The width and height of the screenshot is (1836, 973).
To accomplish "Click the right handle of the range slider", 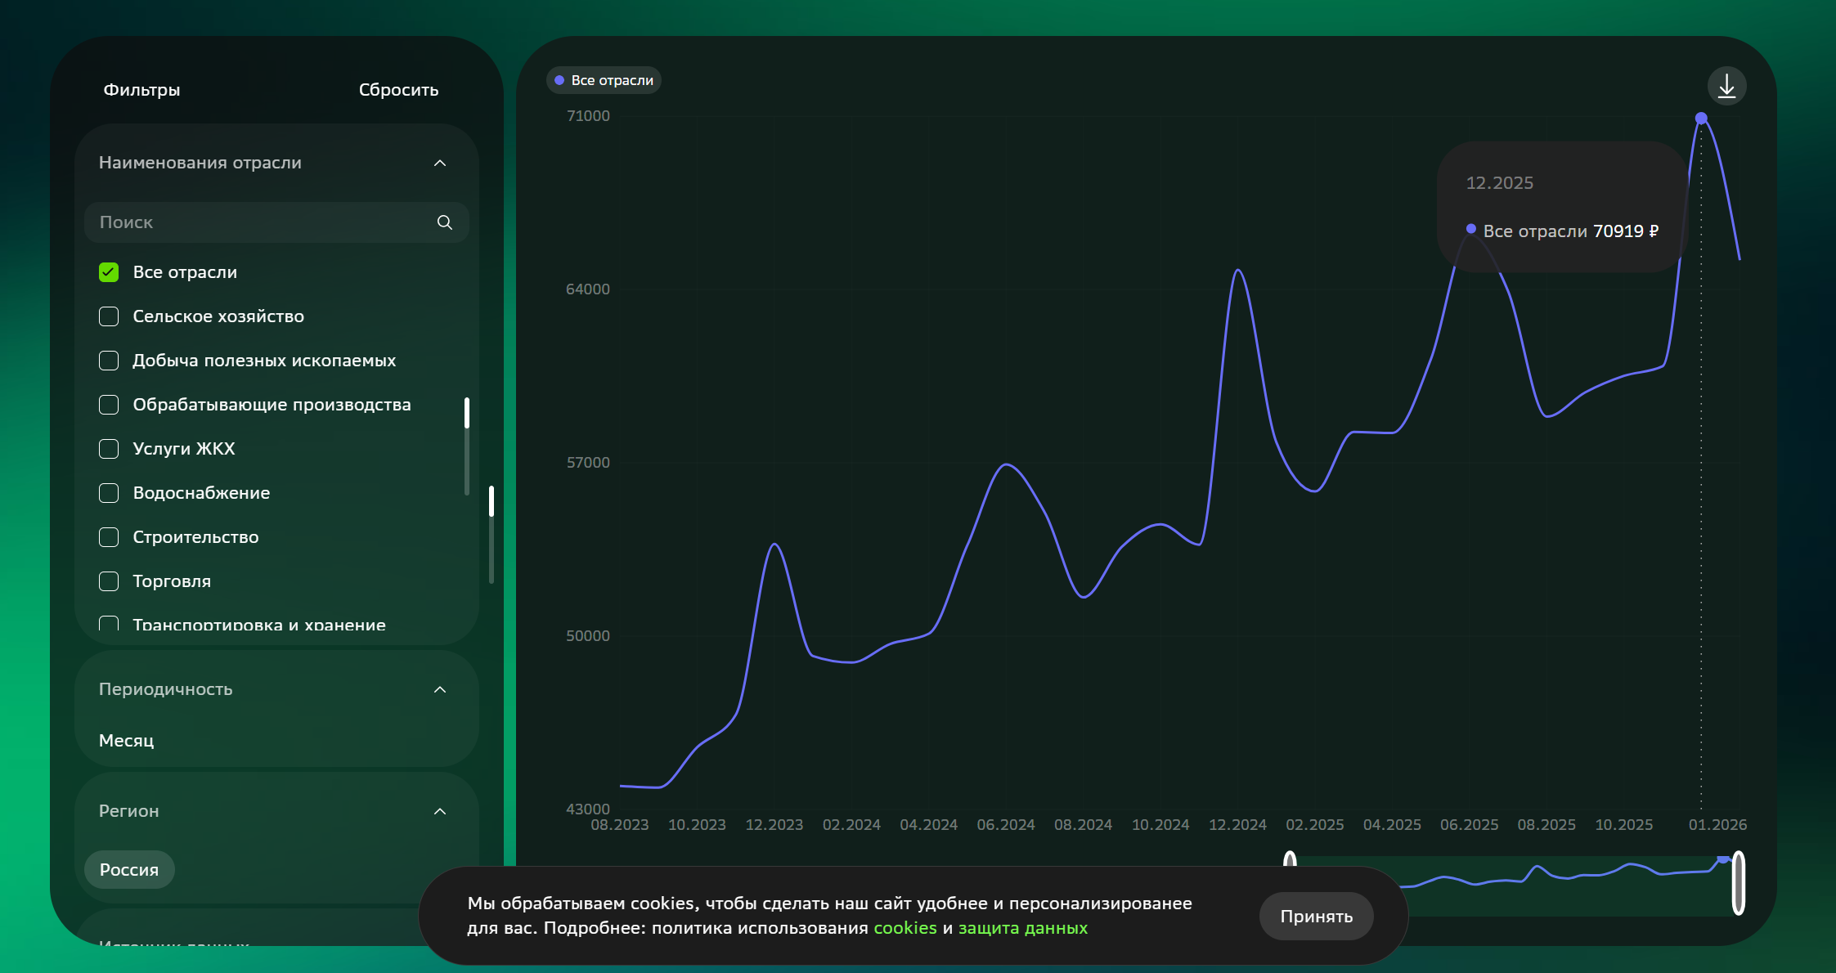I will [1739, 883].
